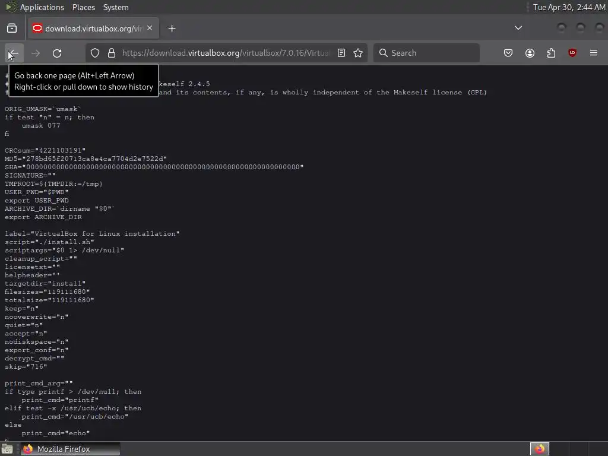Image resolution: width=608 pixels, height=456 pixels.
Task: Close the download.virtualbox.org tab
Action: click(150, 28)
